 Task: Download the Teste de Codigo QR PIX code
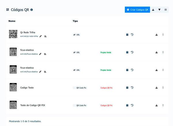(x=157, y=105)
